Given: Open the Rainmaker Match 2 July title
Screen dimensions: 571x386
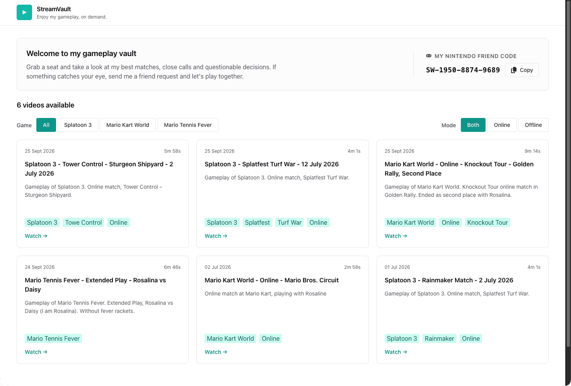Looking at the screenshot, I should pyautogui.click(x=449, y=280).
